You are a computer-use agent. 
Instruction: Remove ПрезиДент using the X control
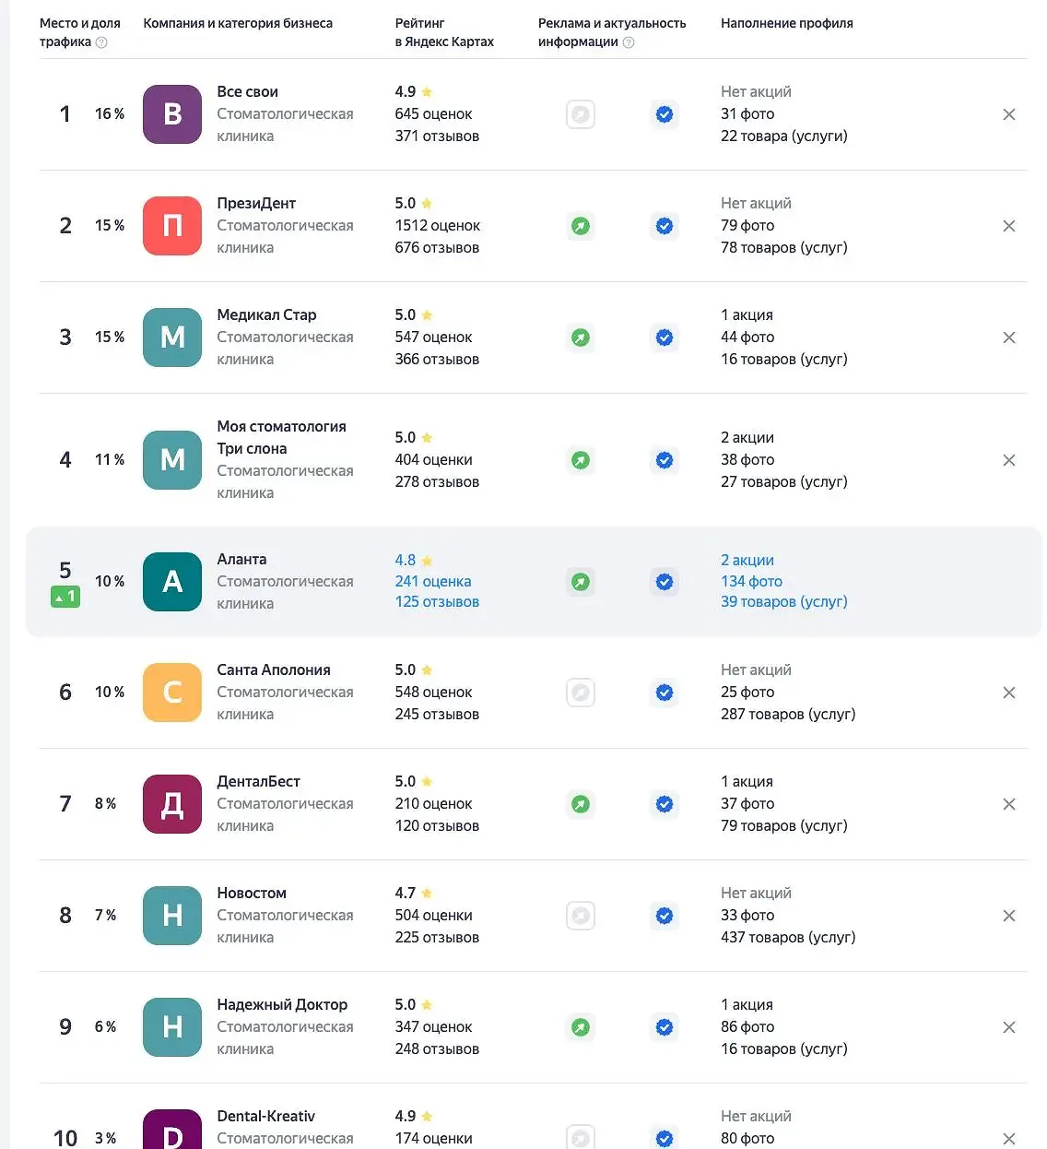point(1009,226)
